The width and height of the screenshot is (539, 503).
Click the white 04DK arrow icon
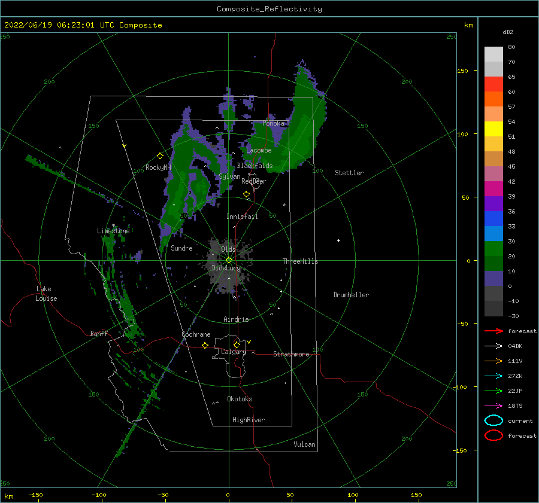point(493,346)
